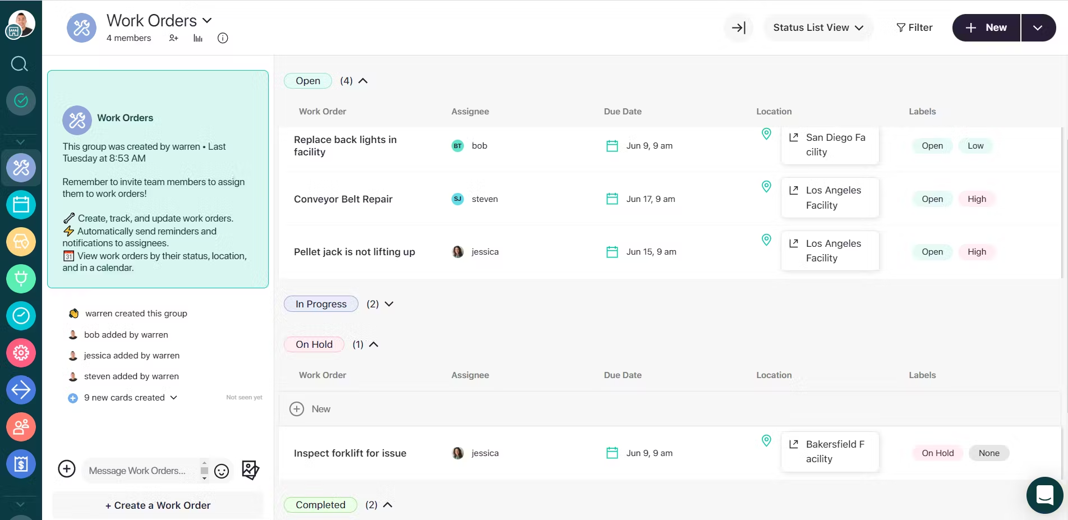1068x520 pixels.
Task: Open the calendar icon in the sidebar
Action: [20, 204]
